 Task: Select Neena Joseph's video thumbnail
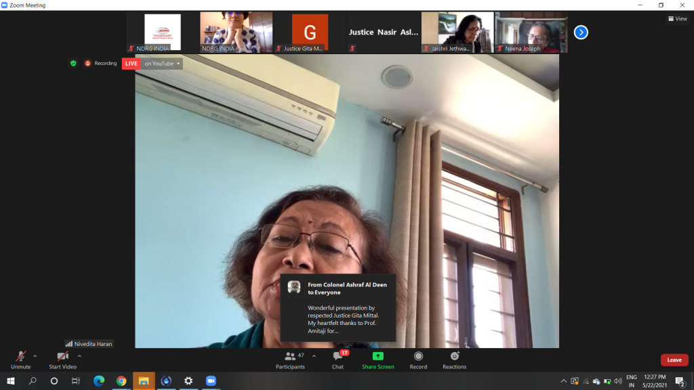pyautogui.click(x=531, y=32)
